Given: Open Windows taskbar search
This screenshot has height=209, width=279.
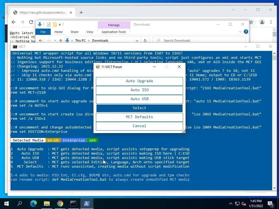Looking at the screenshot, I should (20, 204).
